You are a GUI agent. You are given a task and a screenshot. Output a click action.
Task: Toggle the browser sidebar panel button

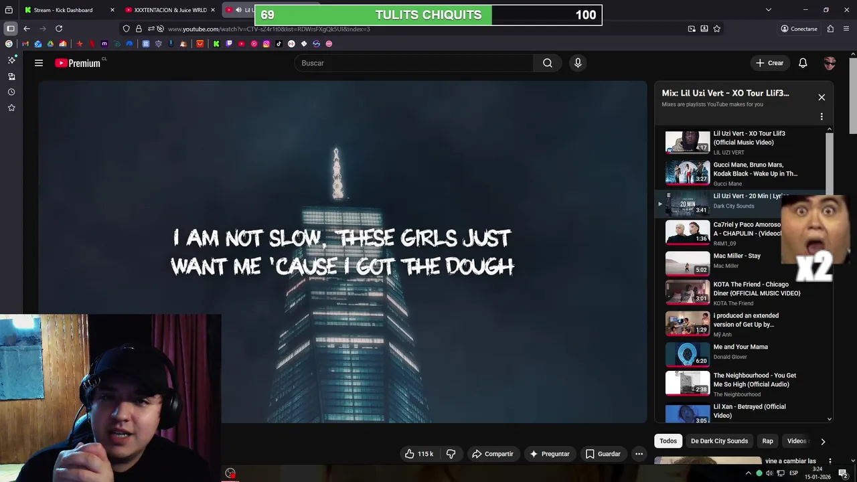tap(11, 29)
